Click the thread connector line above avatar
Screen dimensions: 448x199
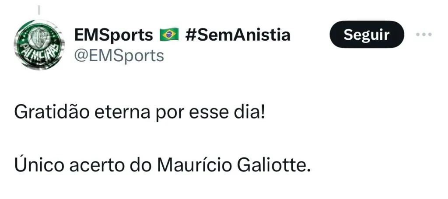click(x=39, y=10)
